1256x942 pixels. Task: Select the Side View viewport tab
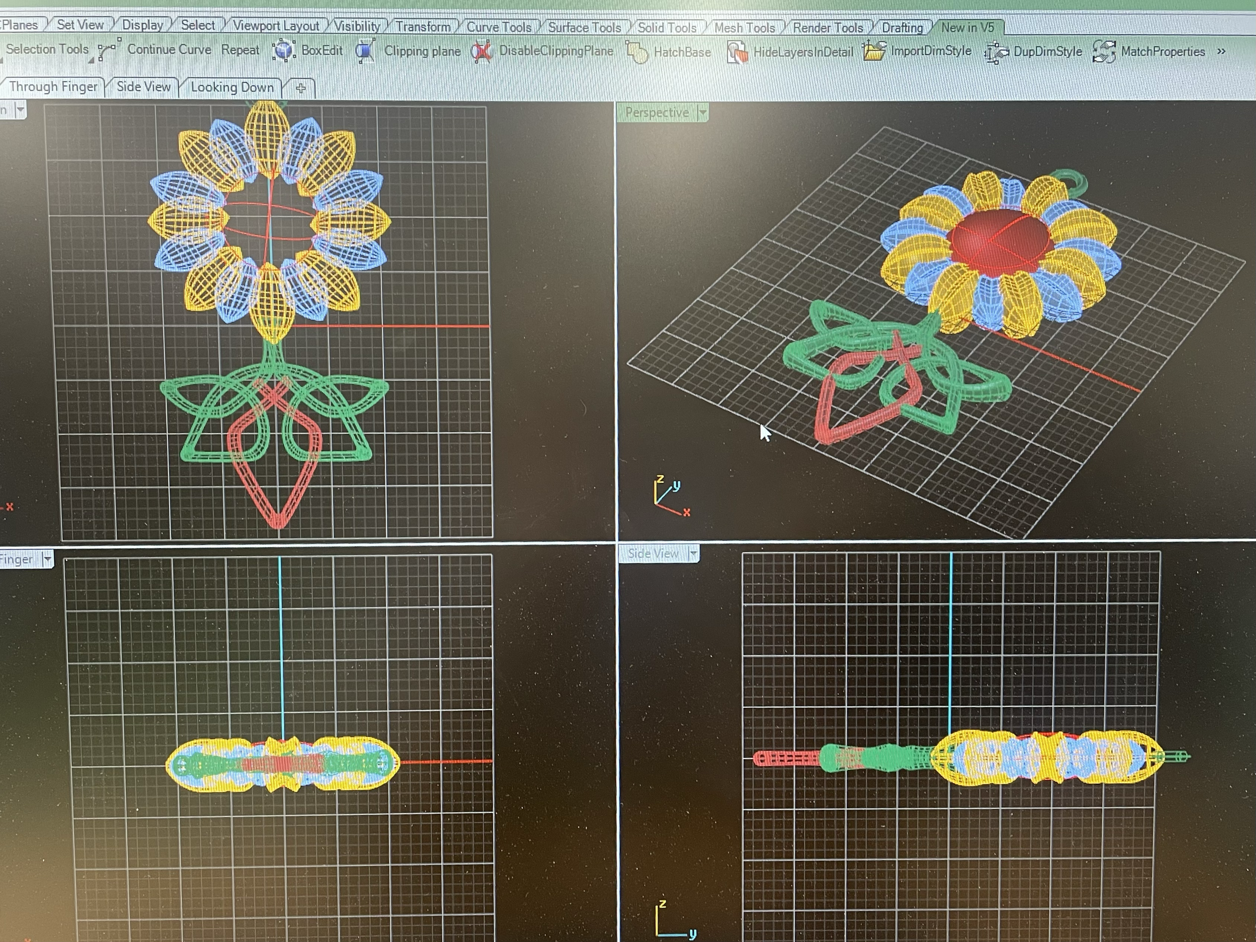pos(143,86)
